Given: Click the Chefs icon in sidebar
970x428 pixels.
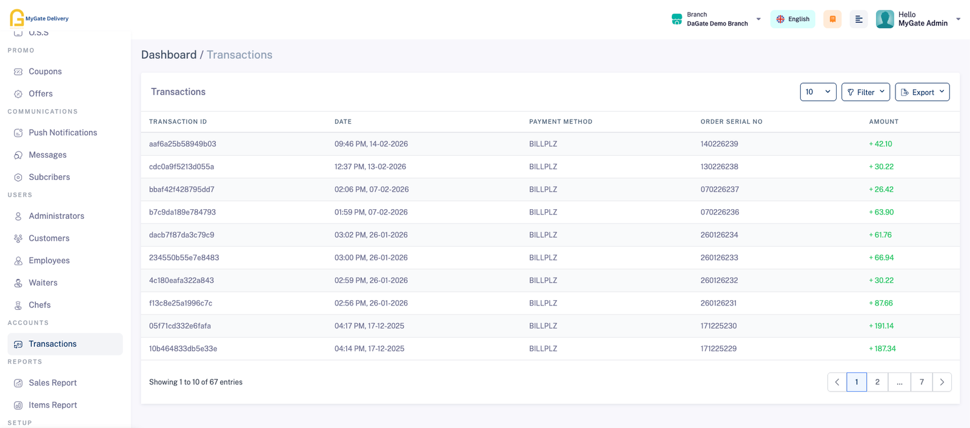Looking at the screenshot, I should [18, 306].
